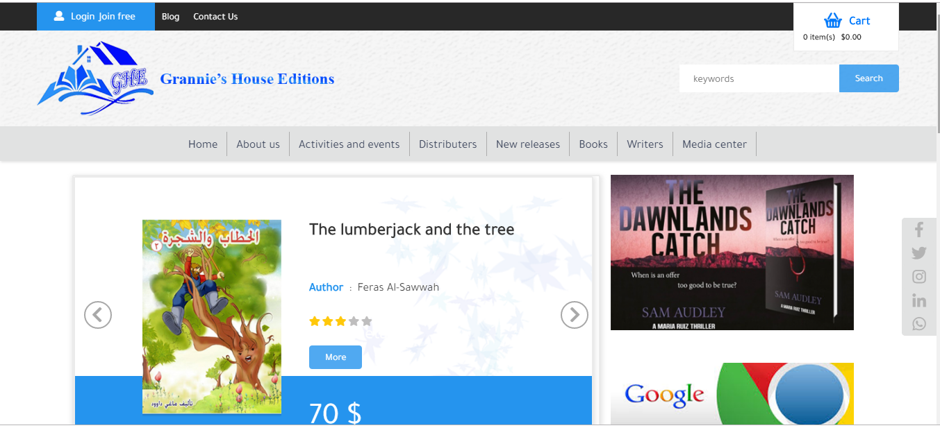Advance carousel with right arrow

tap(575, 315)
